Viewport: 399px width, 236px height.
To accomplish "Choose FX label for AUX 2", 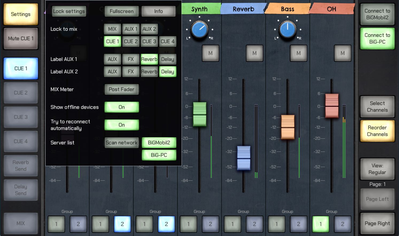I will (131, 72).
